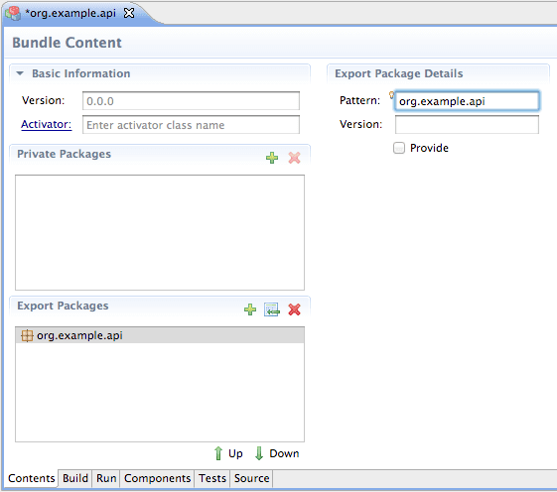The height and width of the screenshot is (492, 557).
Task: Switch to the Build tab
Action: 75,478
